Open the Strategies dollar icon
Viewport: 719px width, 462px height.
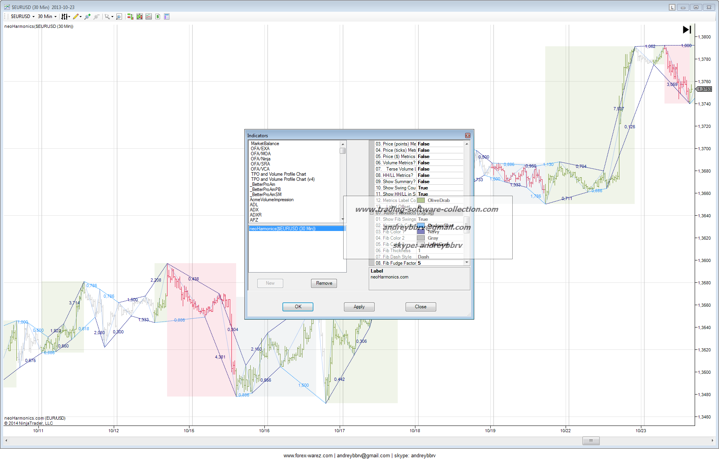point(158,16)
